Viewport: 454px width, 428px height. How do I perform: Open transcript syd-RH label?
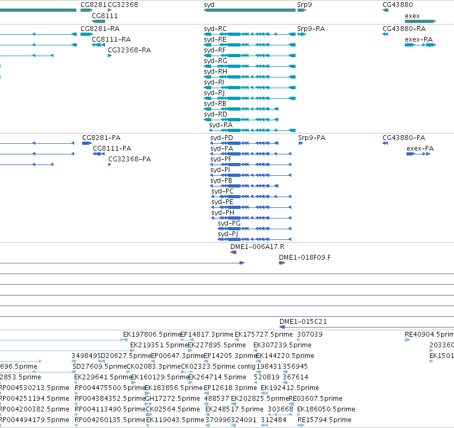pos(216,72)
